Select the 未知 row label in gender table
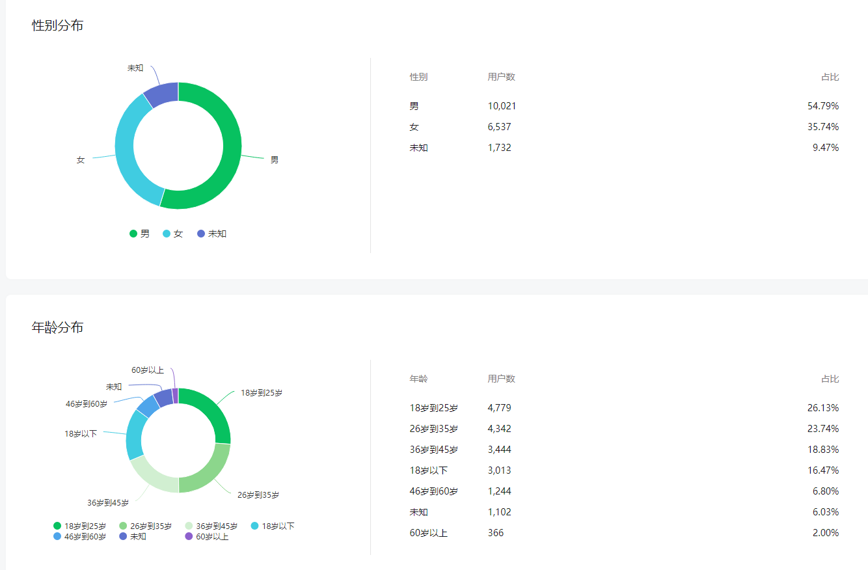 point(418,148)
